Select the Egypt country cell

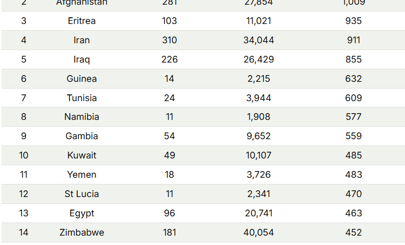click(x=81, y=214)
